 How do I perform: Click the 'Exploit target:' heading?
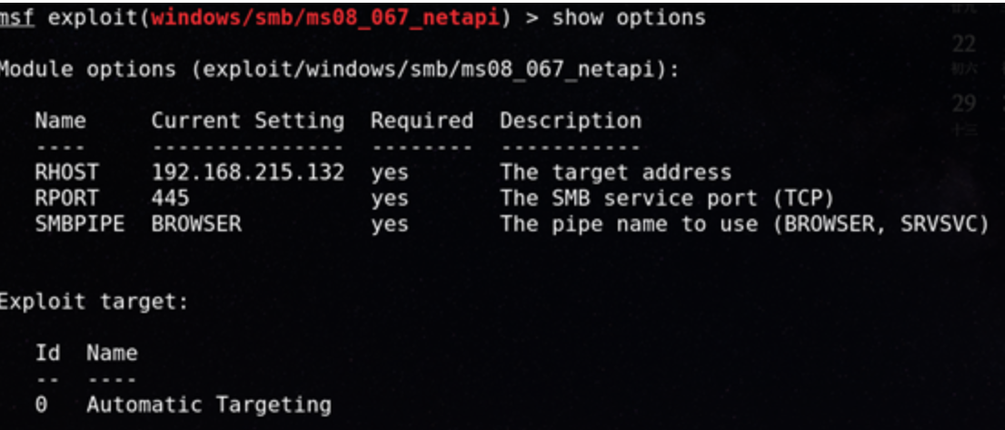[x=93, y=302]
